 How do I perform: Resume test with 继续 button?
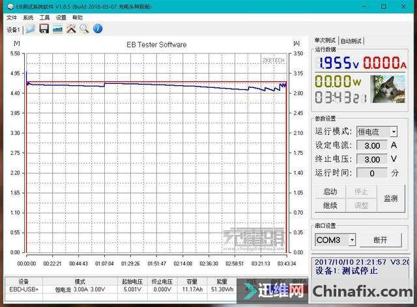click(330, 206)
